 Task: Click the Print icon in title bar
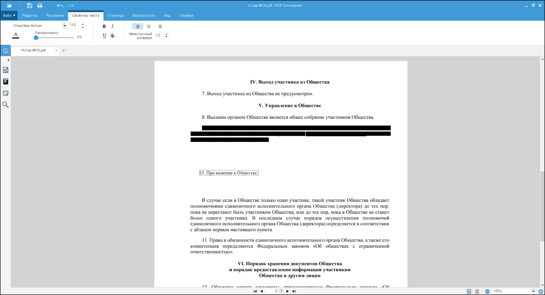click(40, 5)
